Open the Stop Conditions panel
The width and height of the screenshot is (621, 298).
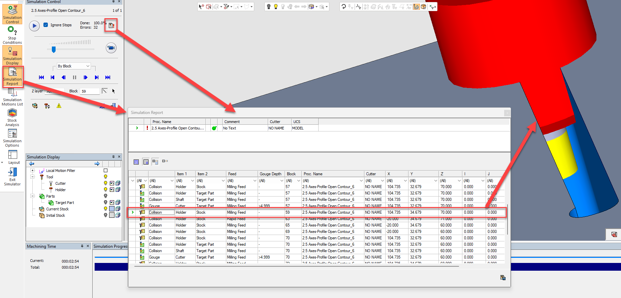[x=12, y=35]
